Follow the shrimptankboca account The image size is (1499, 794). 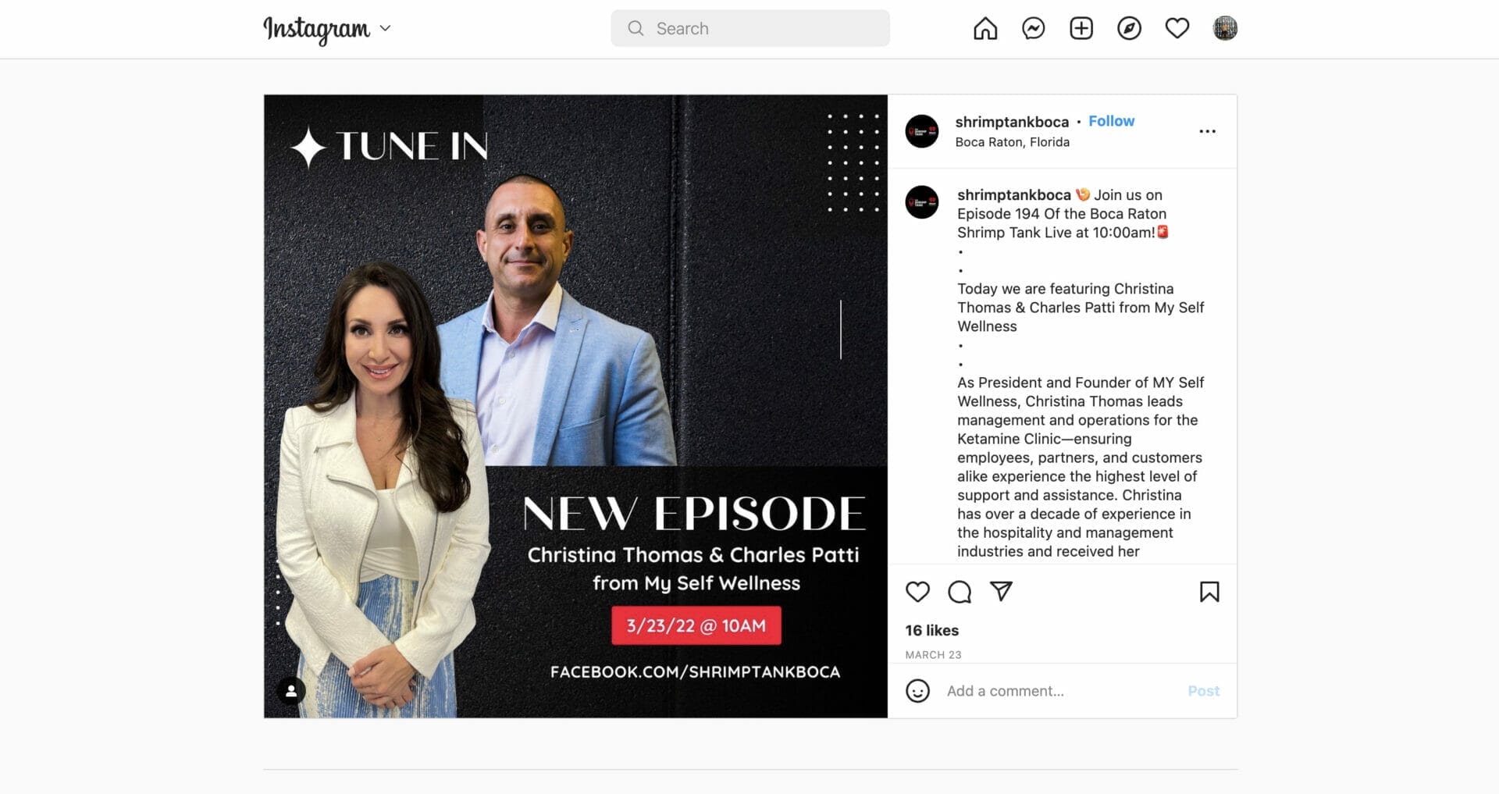[x=1111, y=121]
